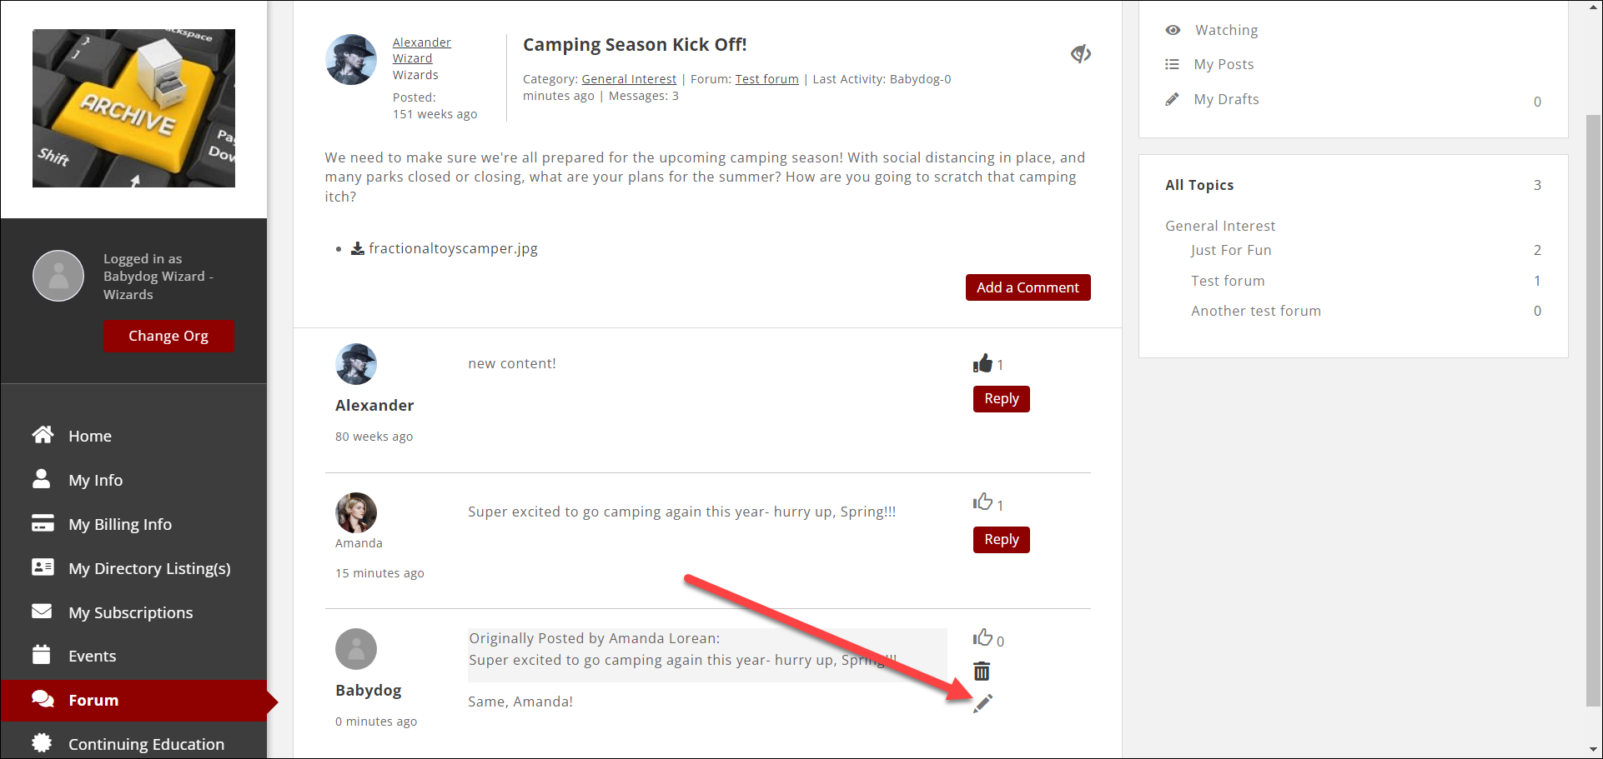Open My Posts list

pyautogui.click(x=1223, y=64)
